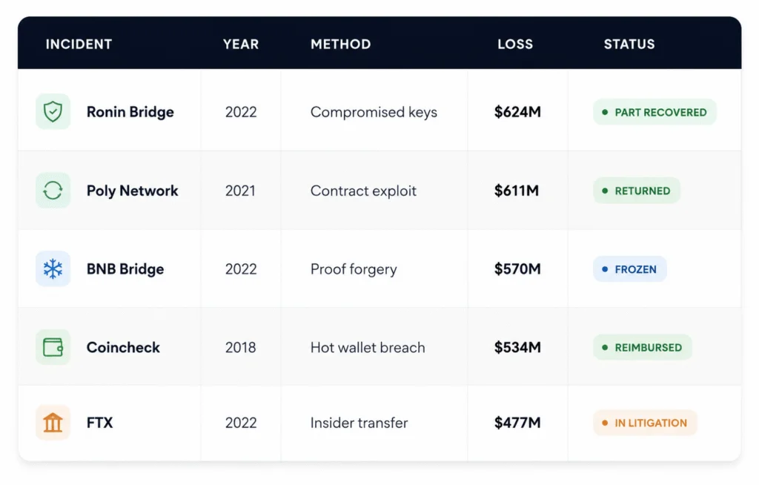Viewport: 759px width, 485px height.
Task: Click the REIMBURSED status badge
Action: (643, 347)
